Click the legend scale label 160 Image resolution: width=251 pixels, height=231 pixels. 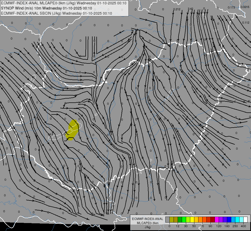point(227,226)
